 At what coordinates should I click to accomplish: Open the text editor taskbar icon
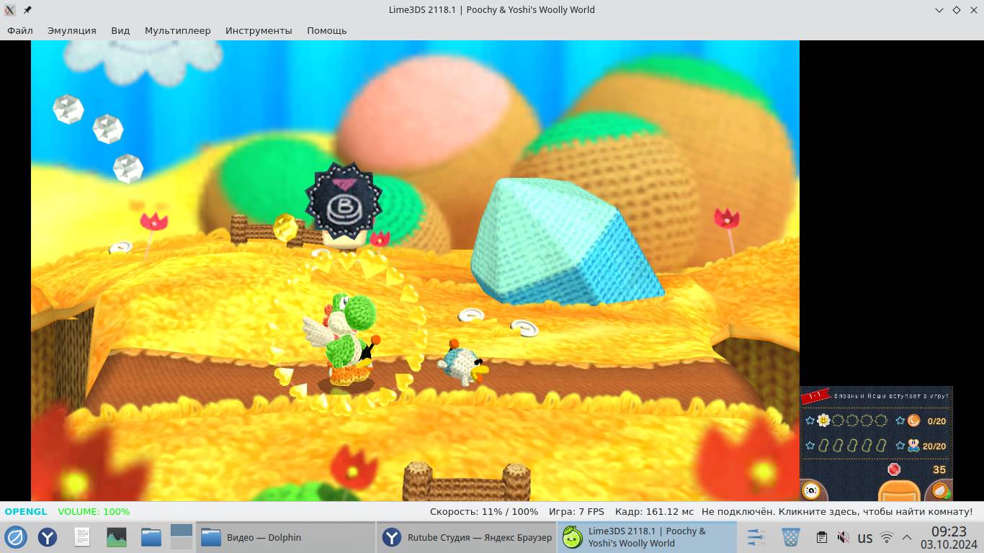[x=82, y=537]
